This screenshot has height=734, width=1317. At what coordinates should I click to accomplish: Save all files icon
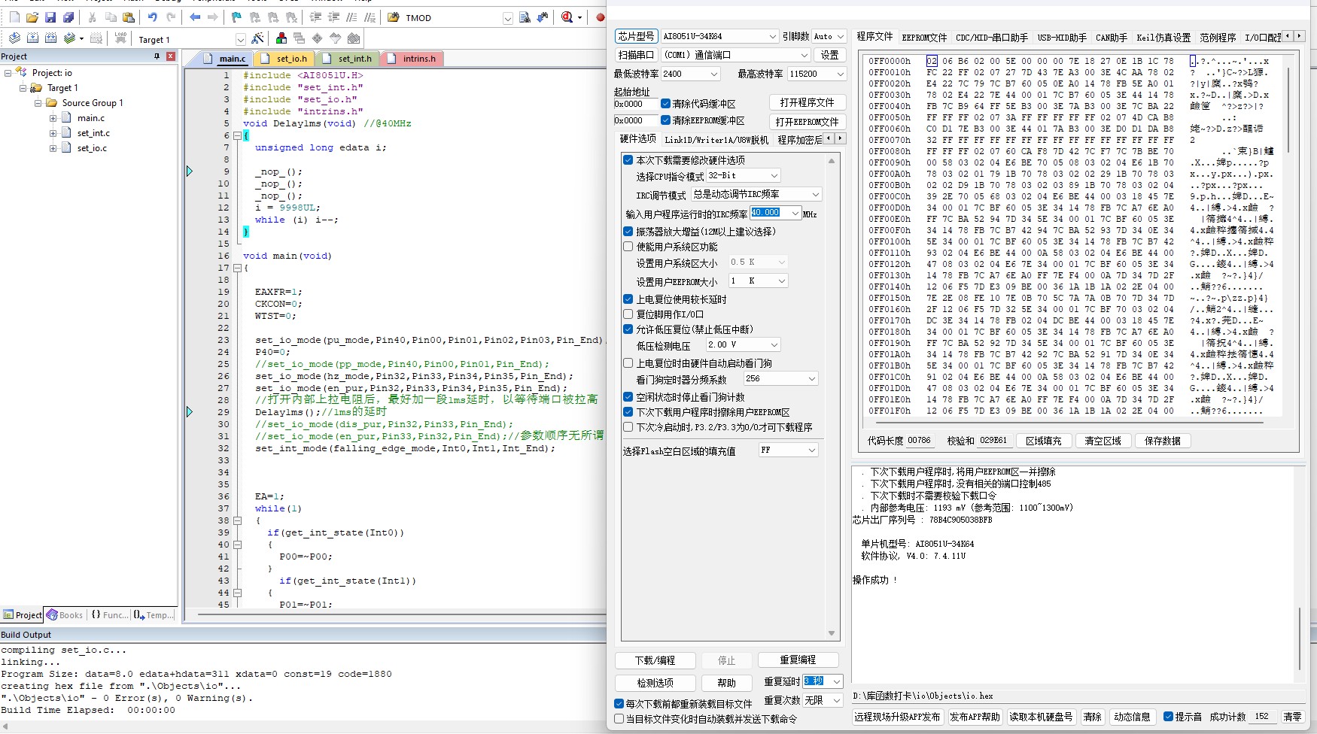(x=68, y=17)
